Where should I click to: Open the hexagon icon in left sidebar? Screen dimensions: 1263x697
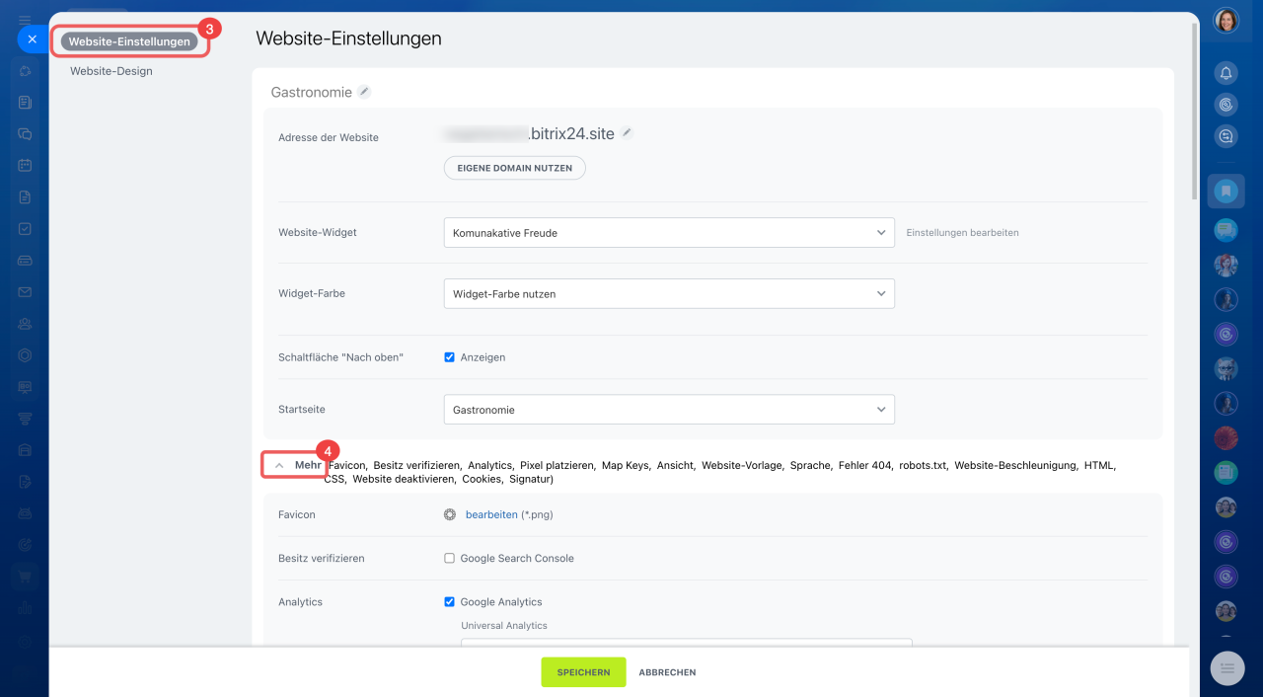click(25, 354)
